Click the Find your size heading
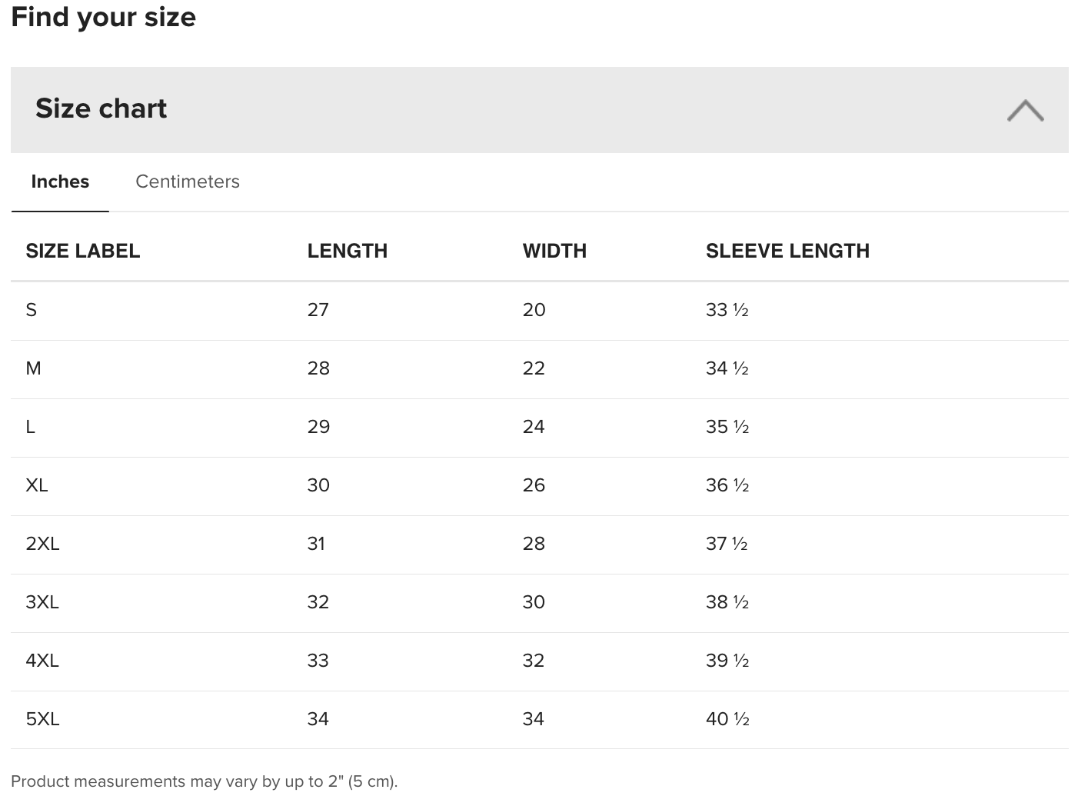 click(x=104, y=17)
